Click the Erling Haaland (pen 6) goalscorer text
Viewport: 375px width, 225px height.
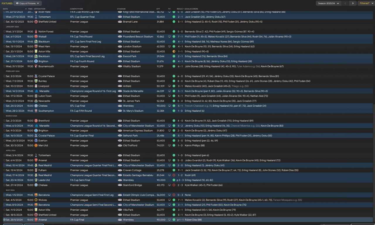coord(197,155)
